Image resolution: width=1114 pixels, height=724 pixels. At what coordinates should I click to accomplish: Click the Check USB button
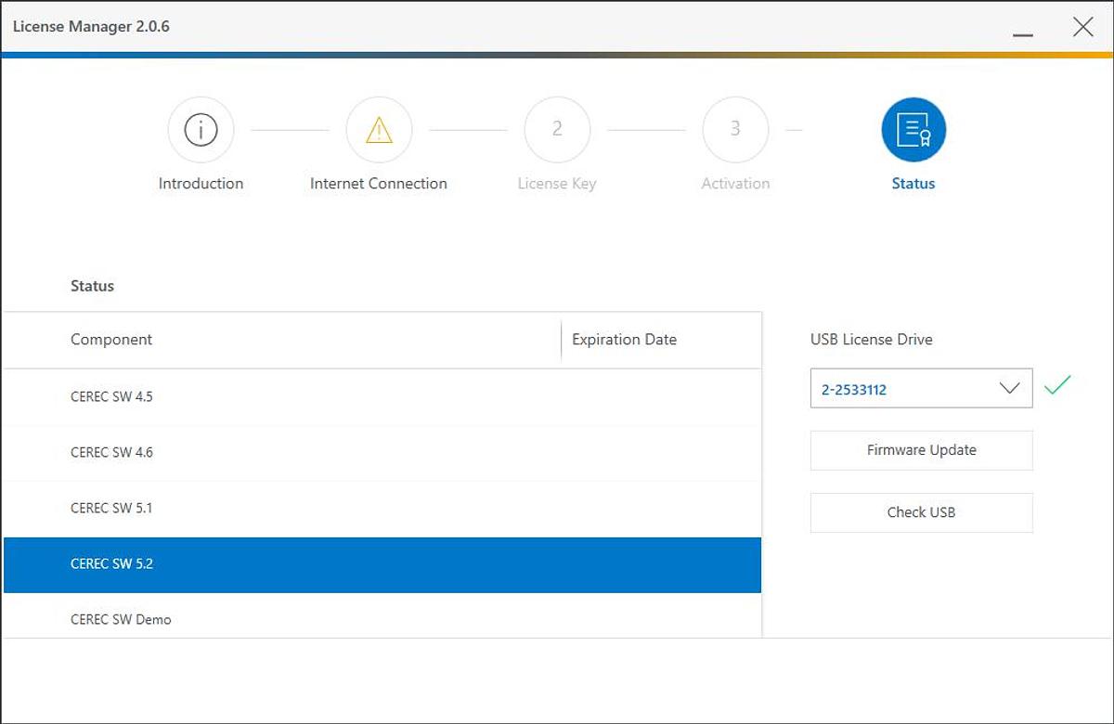point(921,512)
